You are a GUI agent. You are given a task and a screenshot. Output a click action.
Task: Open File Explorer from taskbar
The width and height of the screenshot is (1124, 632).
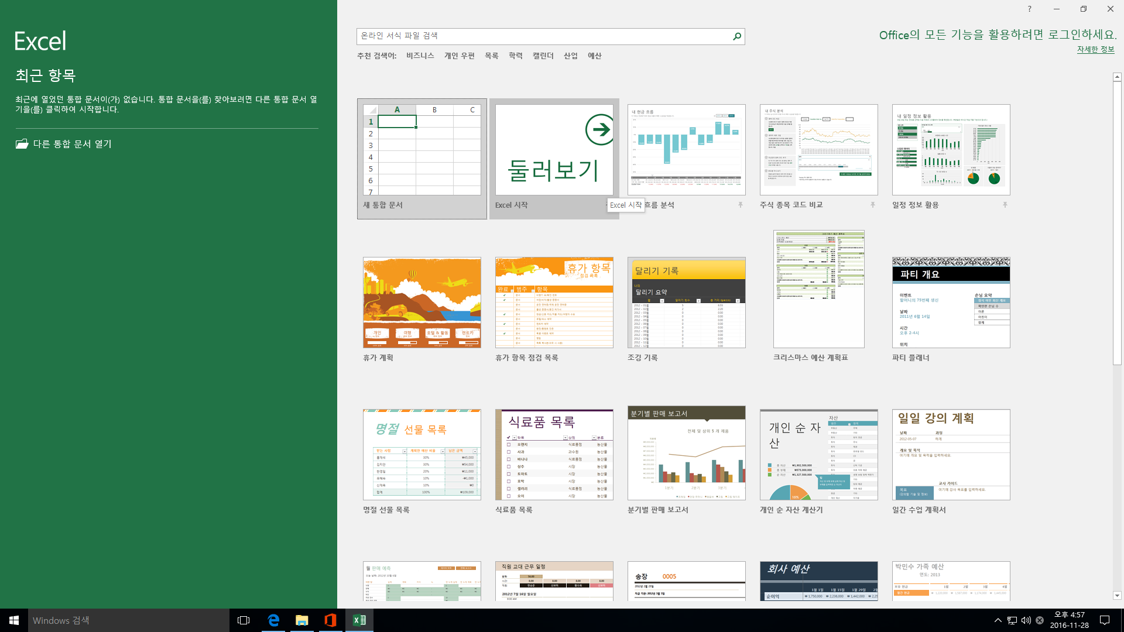301,620
